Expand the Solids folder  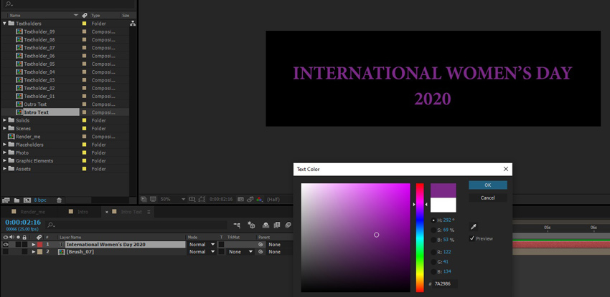point(5,120)
